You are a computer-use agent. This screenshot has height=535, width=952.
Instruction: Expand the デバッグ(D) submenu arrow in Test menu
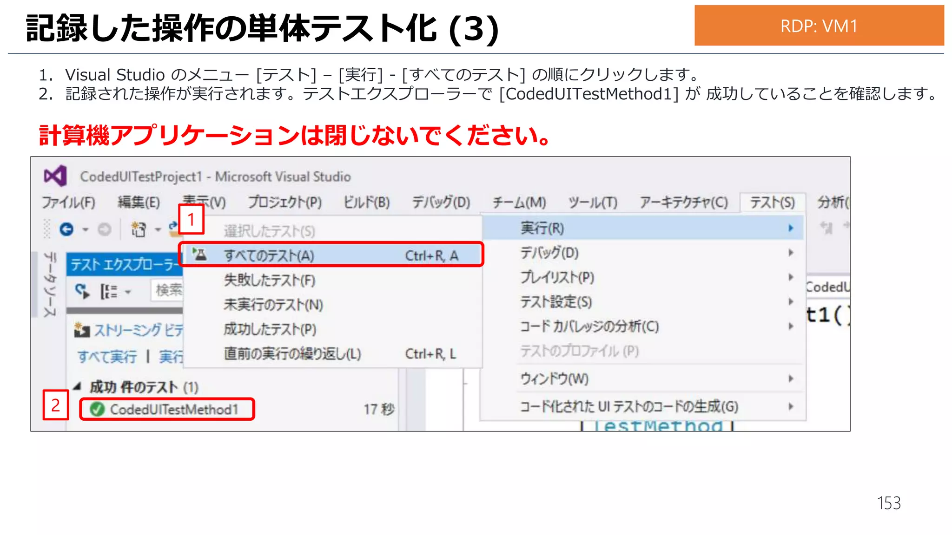(x=791, y=253)
